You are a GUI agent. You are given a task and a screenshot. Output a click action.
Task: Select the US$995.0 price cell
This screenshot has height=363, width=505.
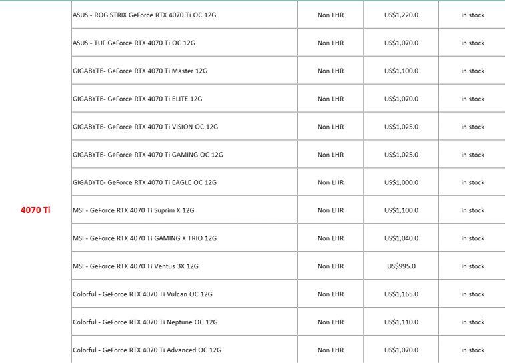401,266
